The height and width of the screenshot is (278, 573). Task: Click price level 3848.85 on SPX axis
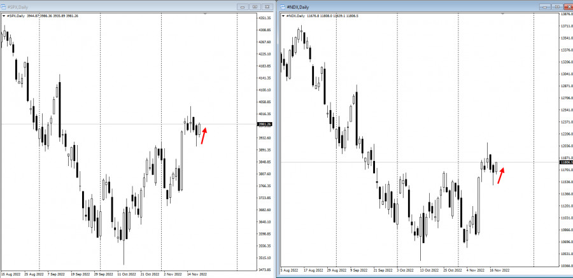click(x=265, y=162)
